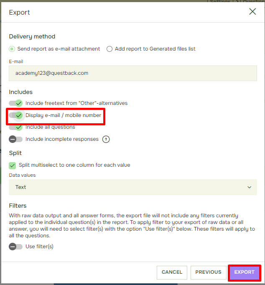Toggle Include all questions switch
265x285 pixels.
click(15, 127)
